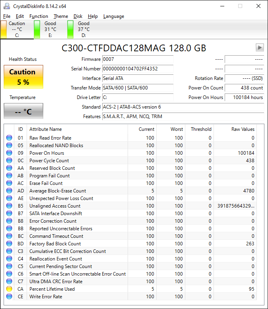Open the Help menu
Screen dimensions: 268x309
tap(93, 16)
